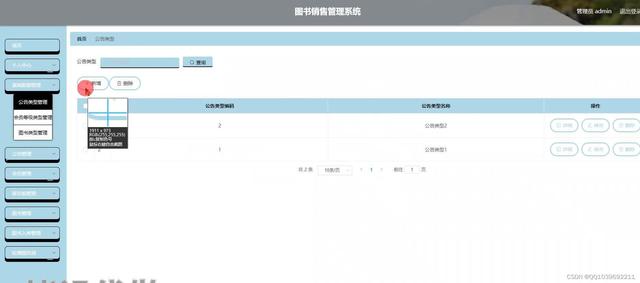The height and width of the screenshot is (283, 640).
Task: Click the 新增 (add) button
Action: (93, 83)
